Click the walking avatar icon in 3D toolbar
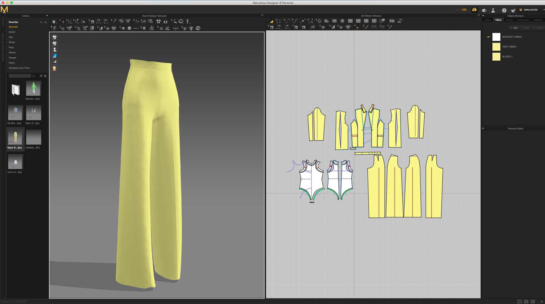 coord(54,28)
